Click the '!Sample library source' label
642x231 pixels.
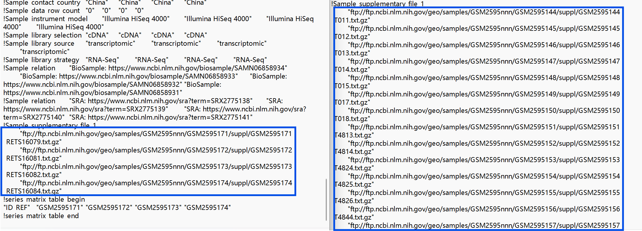tap(39, 43)
